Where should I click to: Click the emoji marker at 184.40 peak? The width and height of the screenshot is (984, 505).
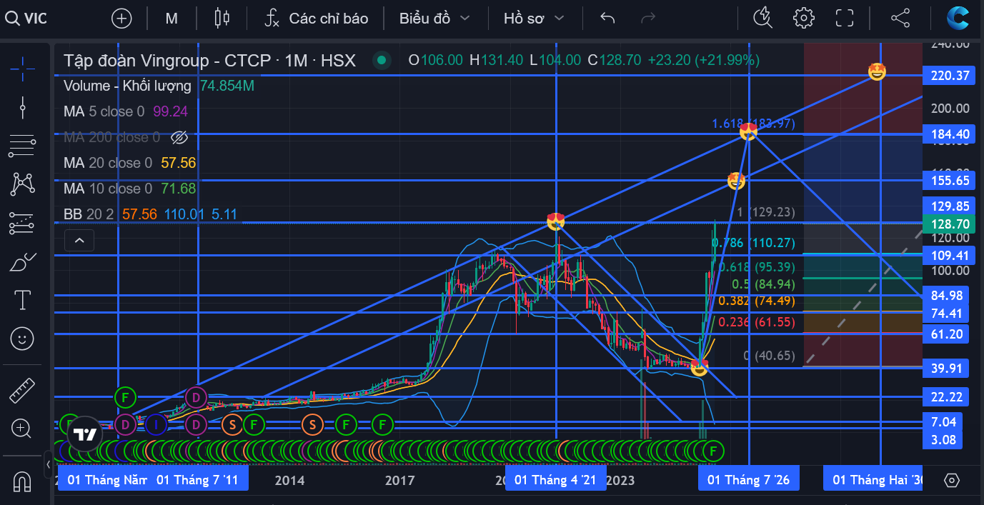[748, 131]
